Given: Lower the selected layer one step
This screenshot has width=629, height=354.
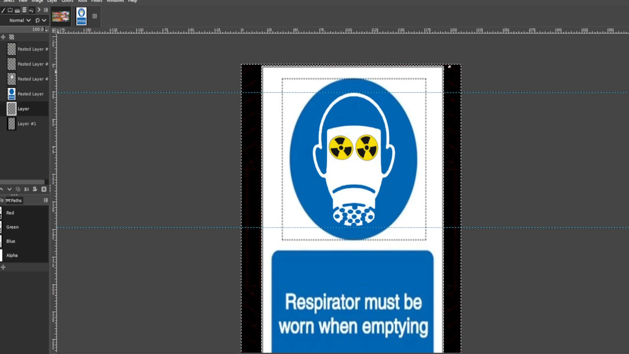Looking at the screenshot, I should click(10, 189).
